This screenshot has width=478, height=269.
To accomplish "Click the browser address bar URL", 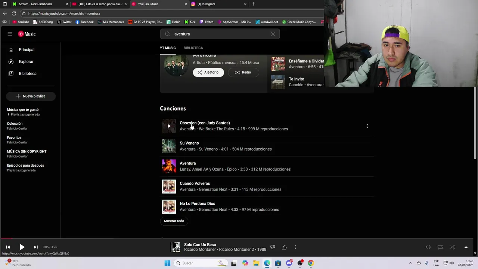I will pos(64,13).
